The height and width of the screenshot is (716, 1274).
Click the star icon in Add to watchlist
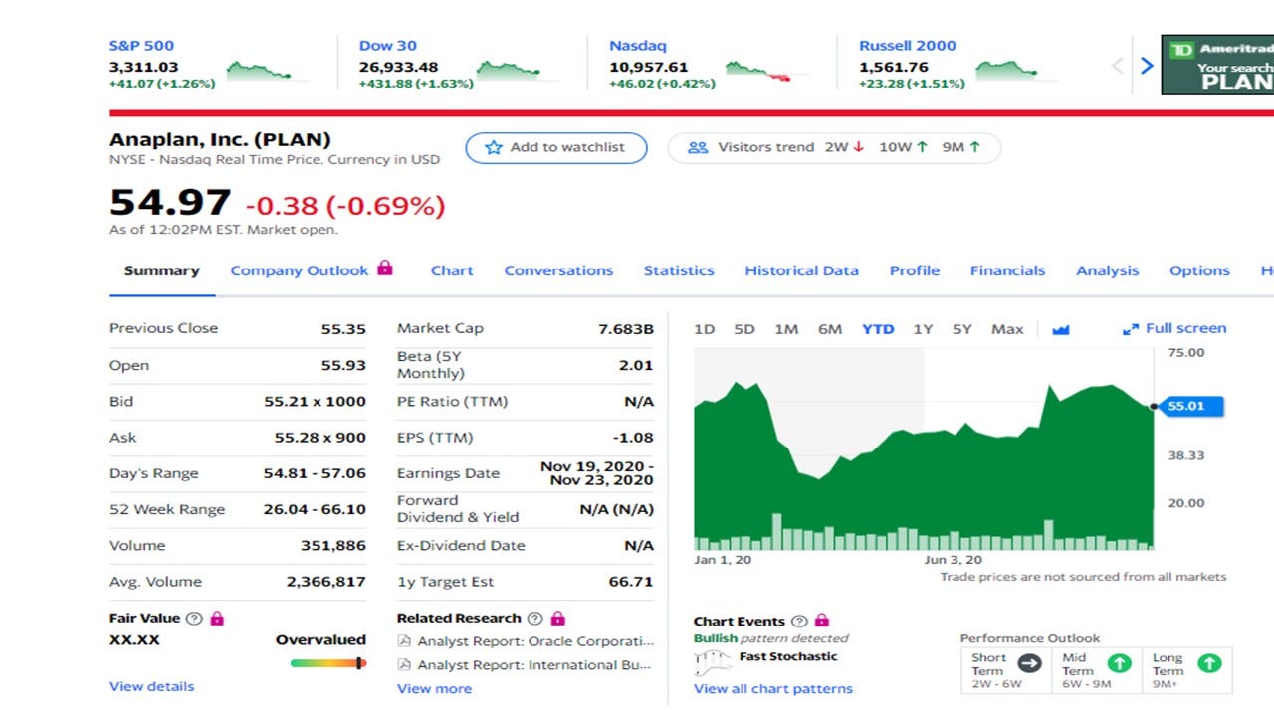click(x=494, y=148)
